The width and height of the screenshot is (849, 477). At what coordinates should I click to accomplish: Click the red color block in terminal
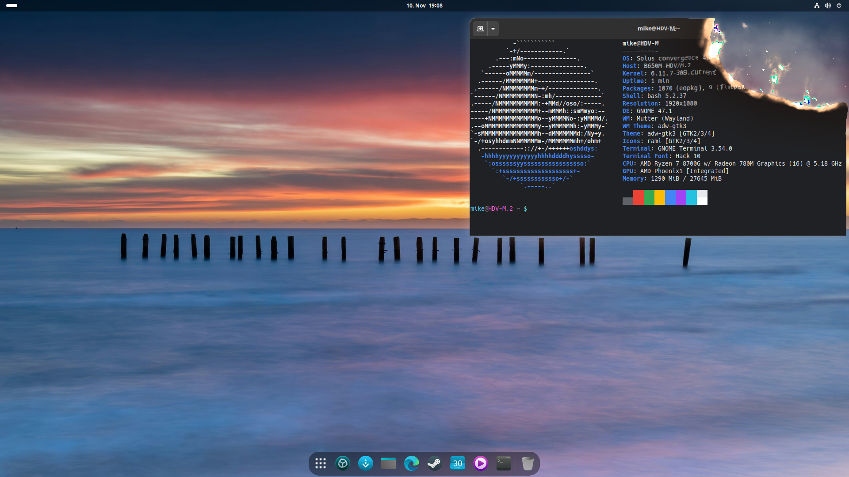click(638, 197)
